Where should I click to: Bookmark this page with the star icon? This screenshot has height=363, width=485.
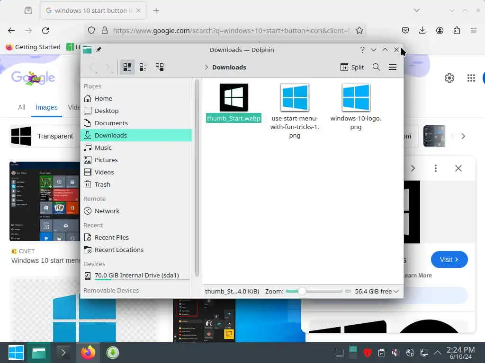359,30
